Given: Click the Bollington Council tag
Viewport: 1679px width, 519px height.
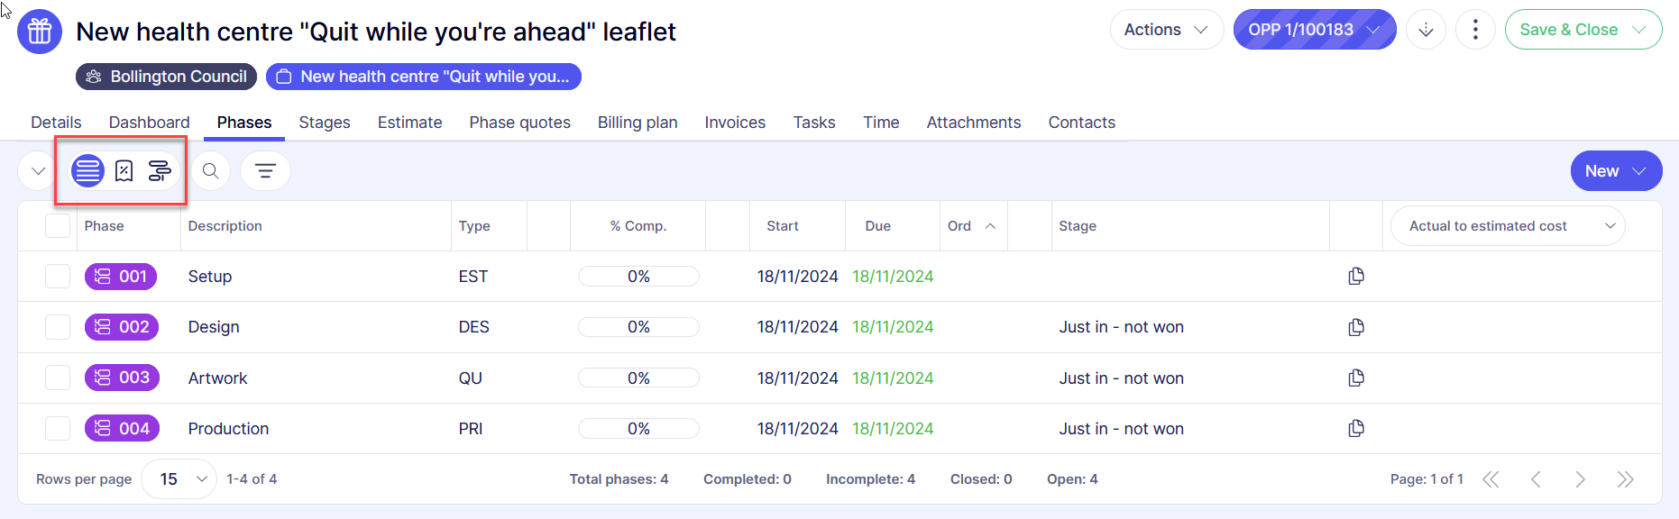Looking at the screenshot, I should (167, 77).
